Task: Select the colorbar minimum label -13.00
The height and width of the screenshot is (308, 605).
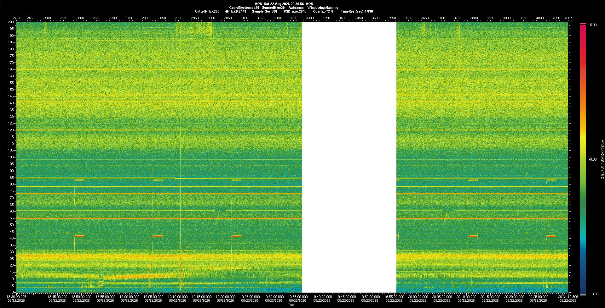Action: 593,294
